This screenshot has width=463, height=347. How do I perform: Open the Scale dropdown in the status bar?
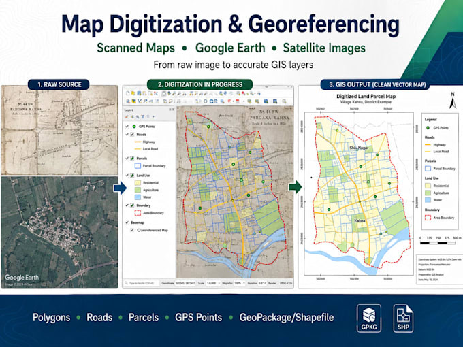point(213,283)
